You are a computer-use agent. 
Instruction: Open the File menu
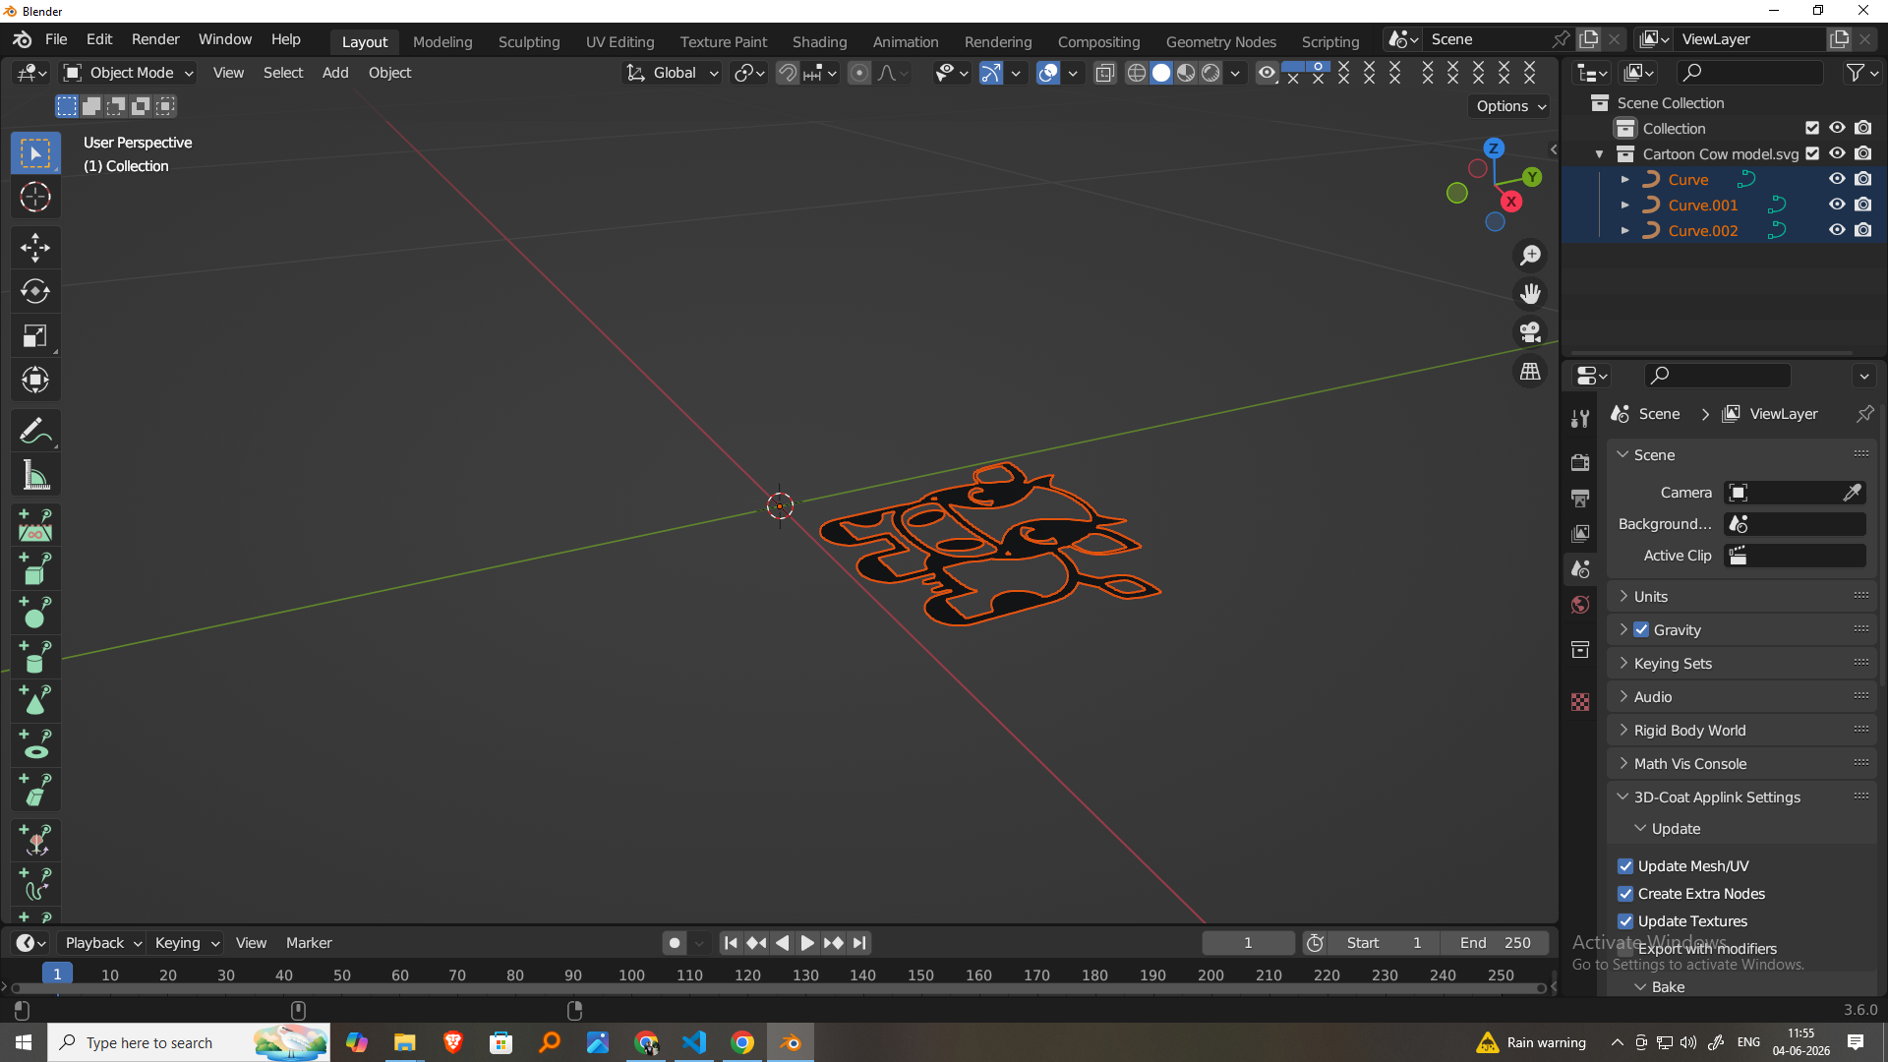click(x=56, y=39)
